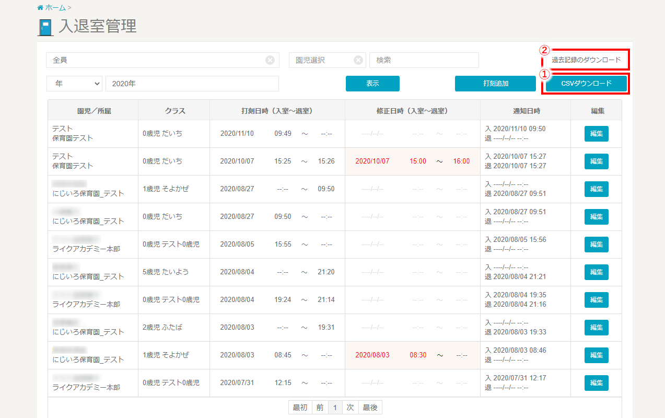Click 過去記録のダウンロード button
The width and height of the screenshot is (665, 418).
point(586,60)
